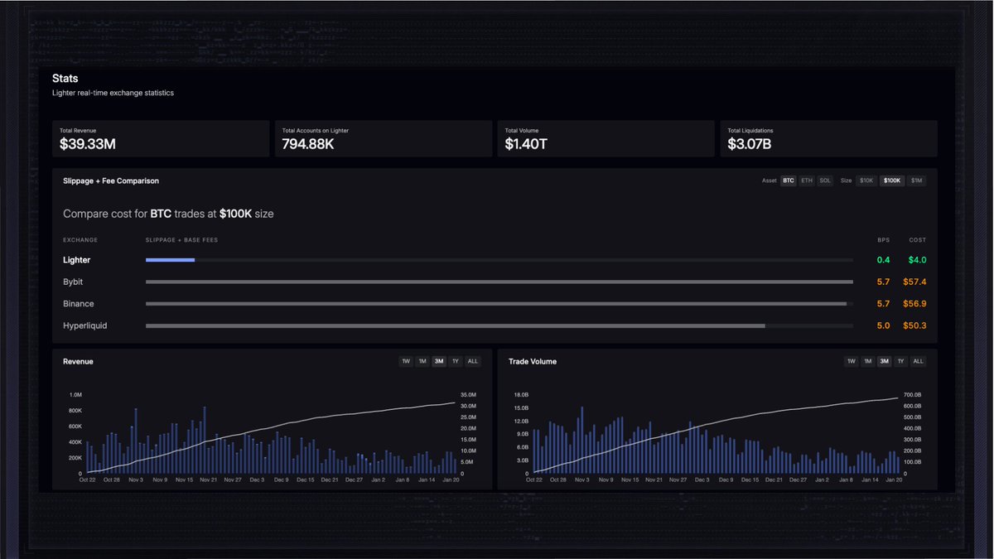Click Hyperliquid's 5.0 BPS value

click(883, 325)
